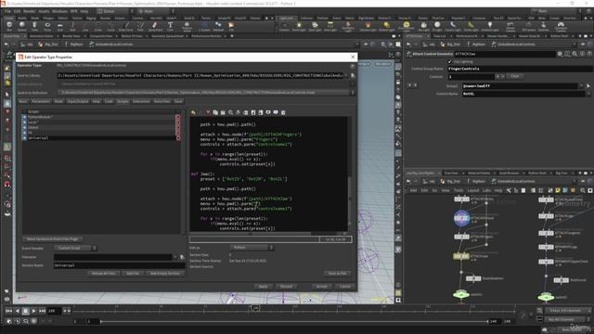Click the Add Empty Section button
The width and height of the screenshot is (594, 334).
coord(165,274)
